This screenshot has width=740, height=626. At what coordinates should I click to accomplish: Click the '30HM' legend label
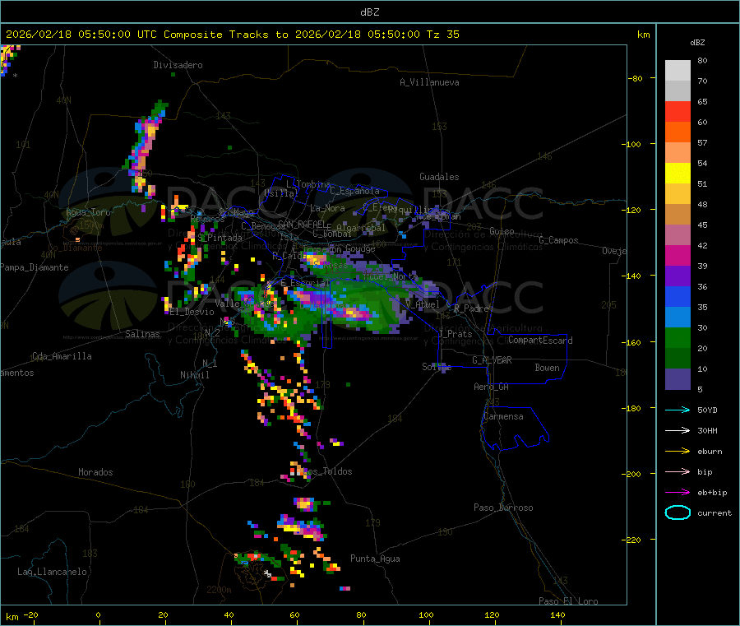707,430
